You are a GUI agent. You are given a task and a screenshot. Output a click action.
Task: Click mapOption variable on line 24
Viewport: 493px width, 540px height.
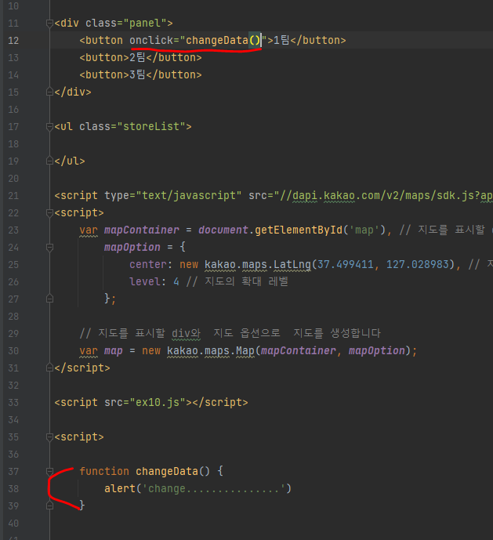point(132,247)
